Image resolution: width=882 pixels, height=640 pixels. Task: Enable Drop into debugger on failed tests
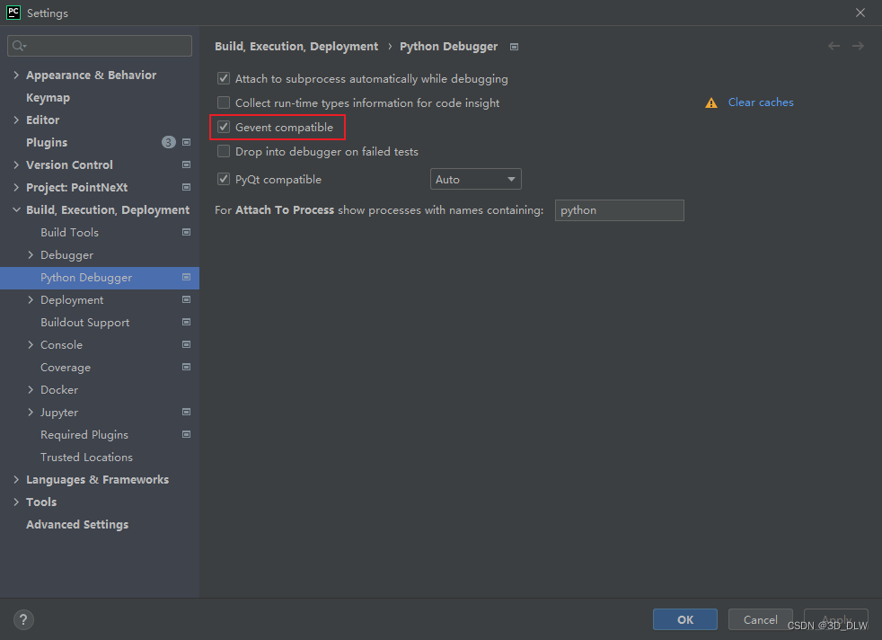point(224,151)
